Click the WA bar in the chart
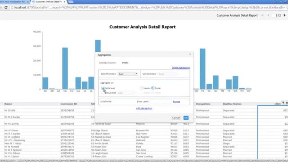Image resolution: width=288 pixels, height=162 pixels. click(235, 83)
